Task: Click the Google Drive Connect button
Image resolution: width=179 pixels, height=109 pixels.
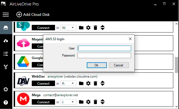Action: click(x=37, y=65)
